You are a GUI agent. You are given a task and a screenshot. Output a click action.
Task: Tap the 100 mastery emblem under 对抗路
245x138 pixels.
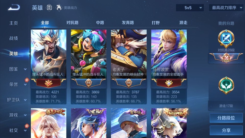[226, 58]
